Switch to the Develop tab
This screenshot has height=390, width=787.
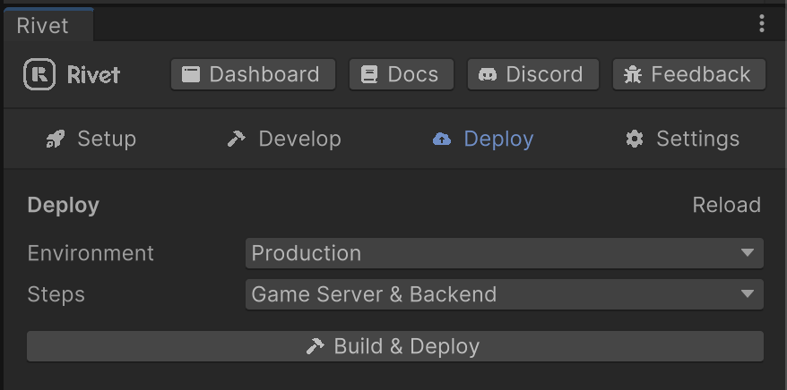tap(284, 139)
